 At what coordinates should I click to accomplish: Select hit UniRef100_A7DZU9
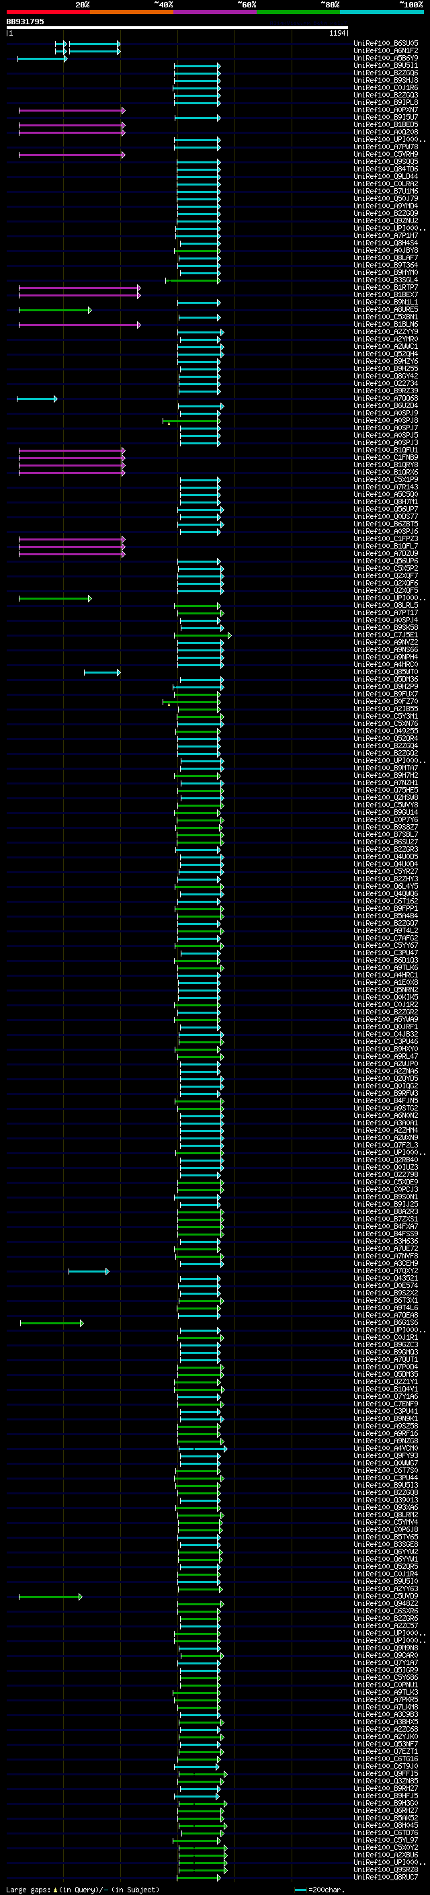[386, 554]
